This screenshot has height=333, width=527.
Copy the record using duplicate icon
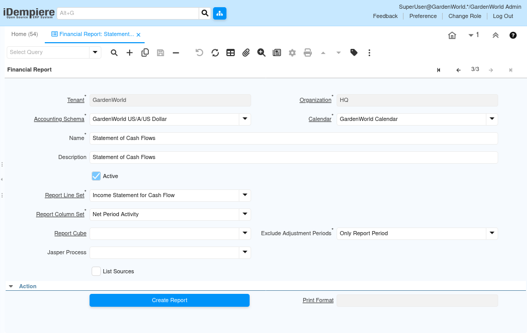[145, 53]
